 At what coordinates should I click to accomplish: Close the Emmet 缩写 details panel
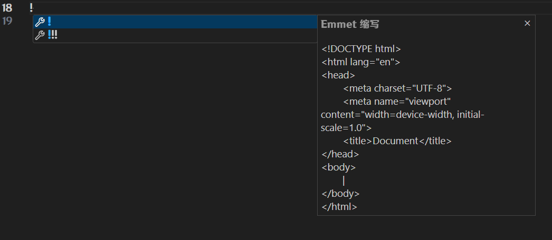pos(527,24)
